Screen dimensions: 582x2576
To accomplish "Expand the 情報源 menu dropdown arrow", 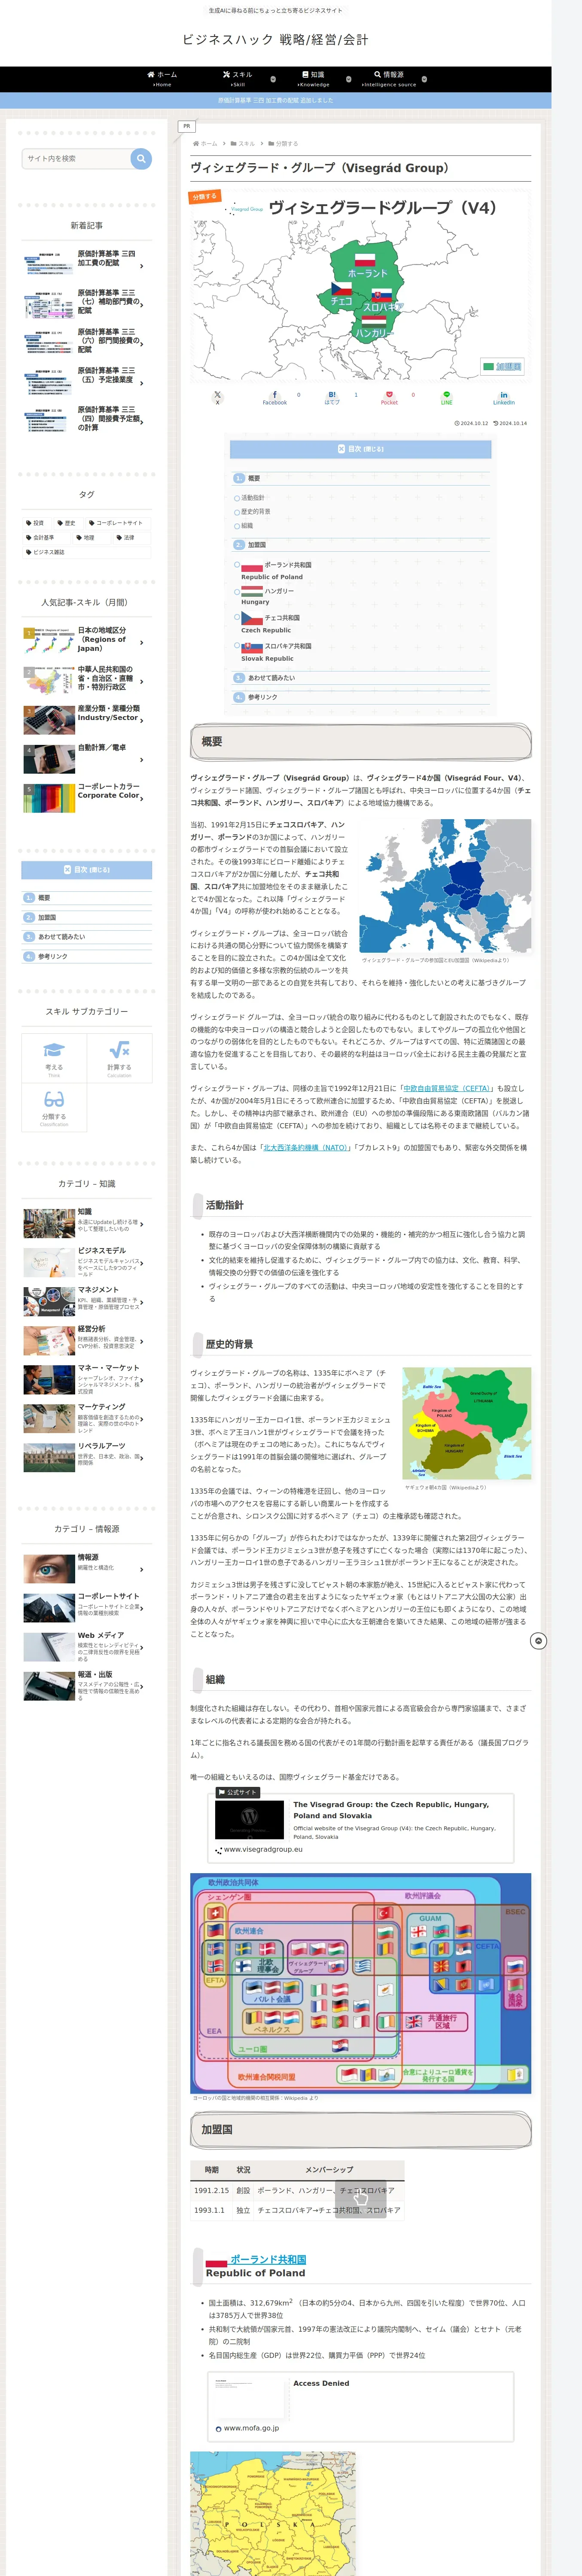I will (424, 79).
